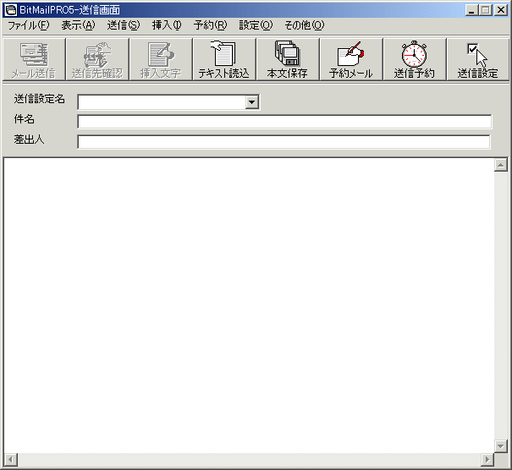Click the vertical scrollbar down arrow
Image resolution: width=512 pixels, height=470 pixels.
[x=500, y=445]
